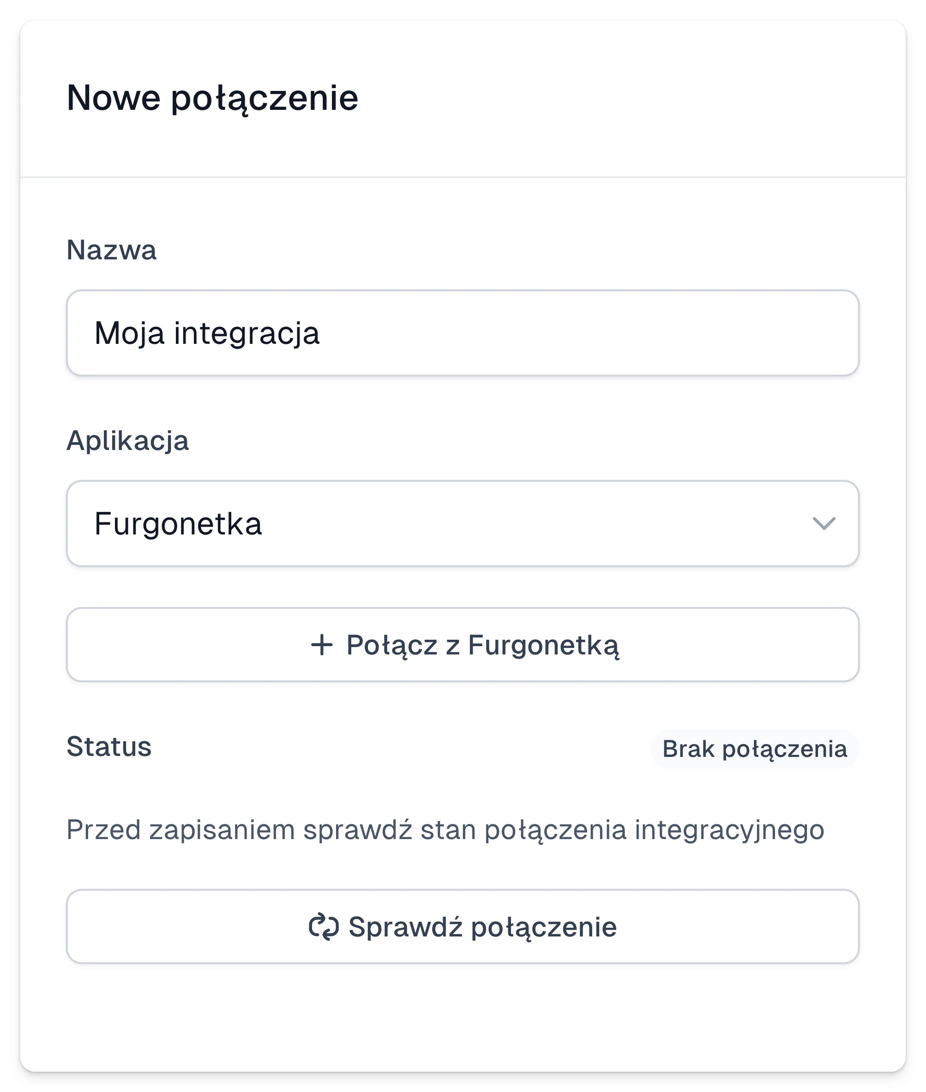
Task: Click the Połącz z Furgonetką button
Action: pos(463,644)
